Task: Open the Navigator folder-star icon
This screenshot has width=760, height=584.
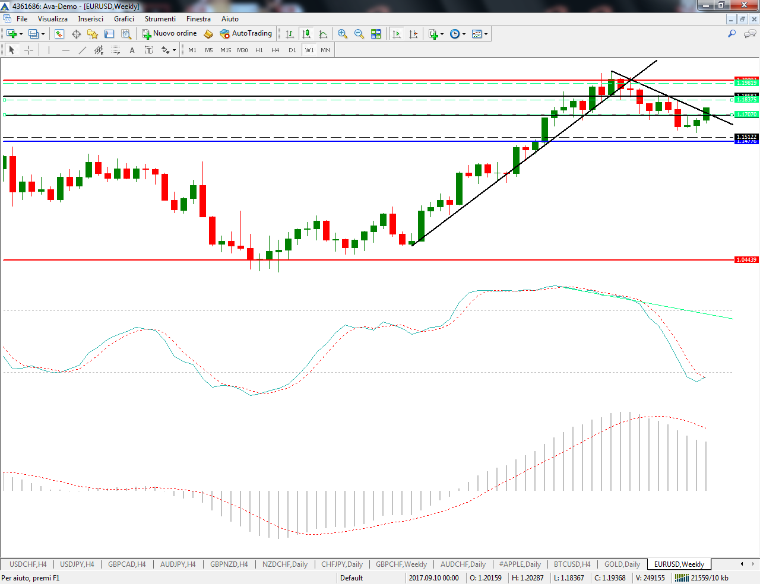Action: pos(93,34)
